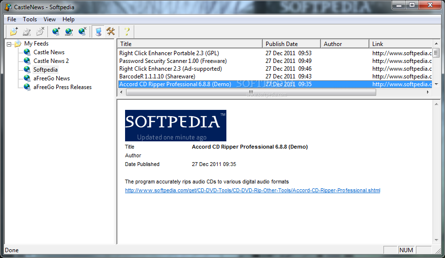This screenshot has width=445, height=258.
Task: Sort list by Link column header
Action: click(x=401, y=44)
